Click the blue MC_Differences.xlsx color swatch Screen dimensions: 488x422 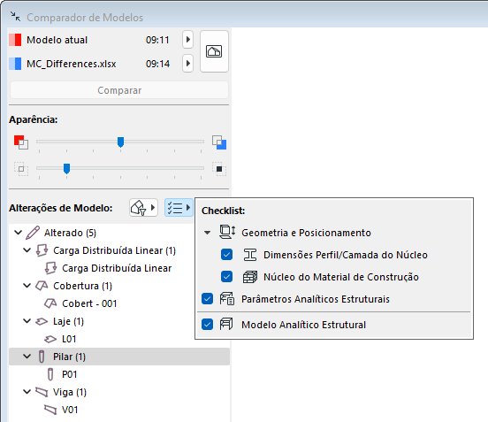click(x=15, y=64)
